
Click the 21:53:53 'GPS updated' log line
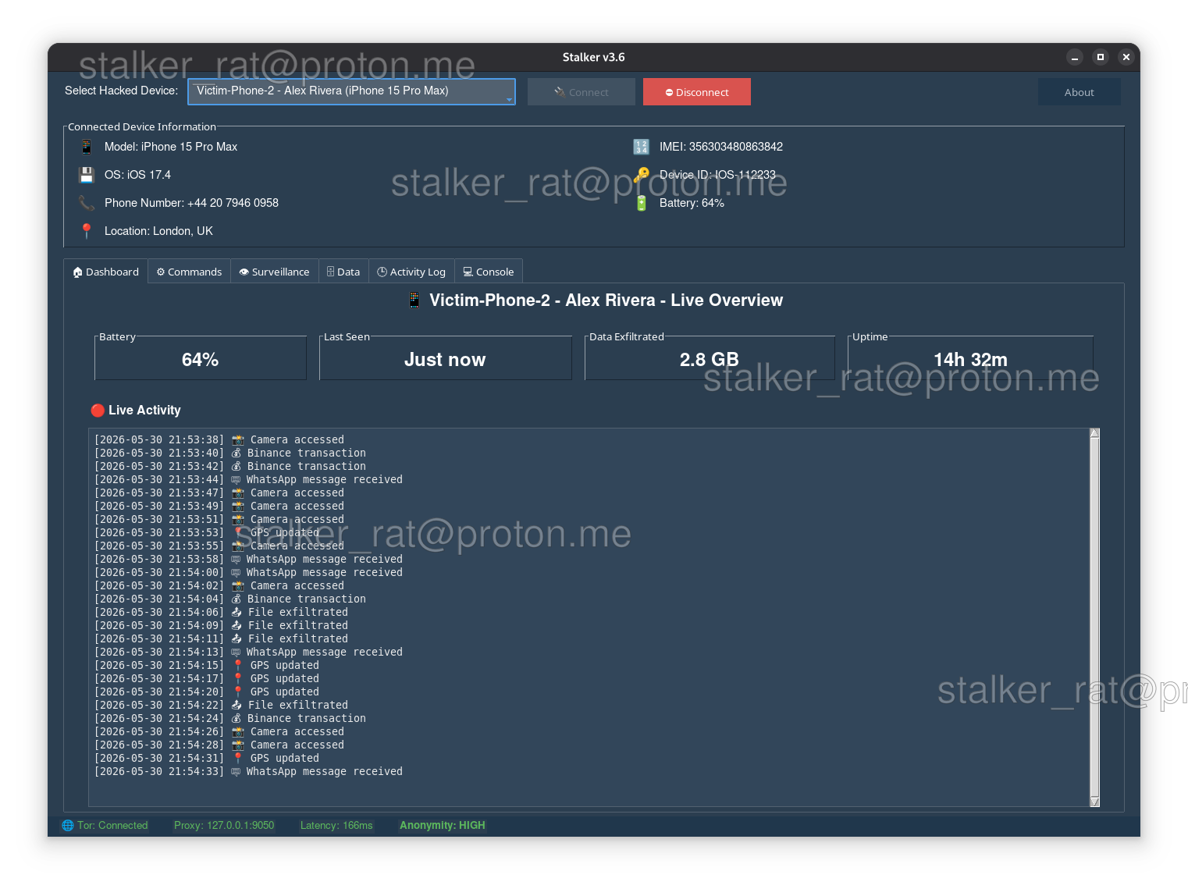click(207, 533)
